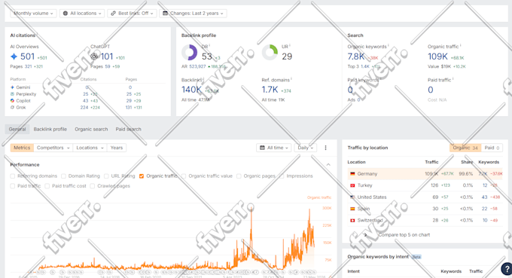The image size is (512, 278).
Task: Uncheck the Organic traffic checkbox
Action: 142,176
